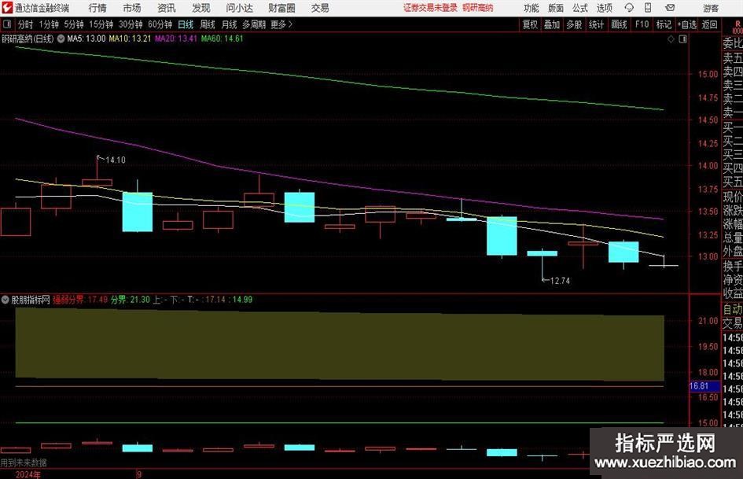Image resolution: width=743 pixels, height=479 pixels.
Task: Click the 股朋指标网 indicator name
Action: point(31,300)
